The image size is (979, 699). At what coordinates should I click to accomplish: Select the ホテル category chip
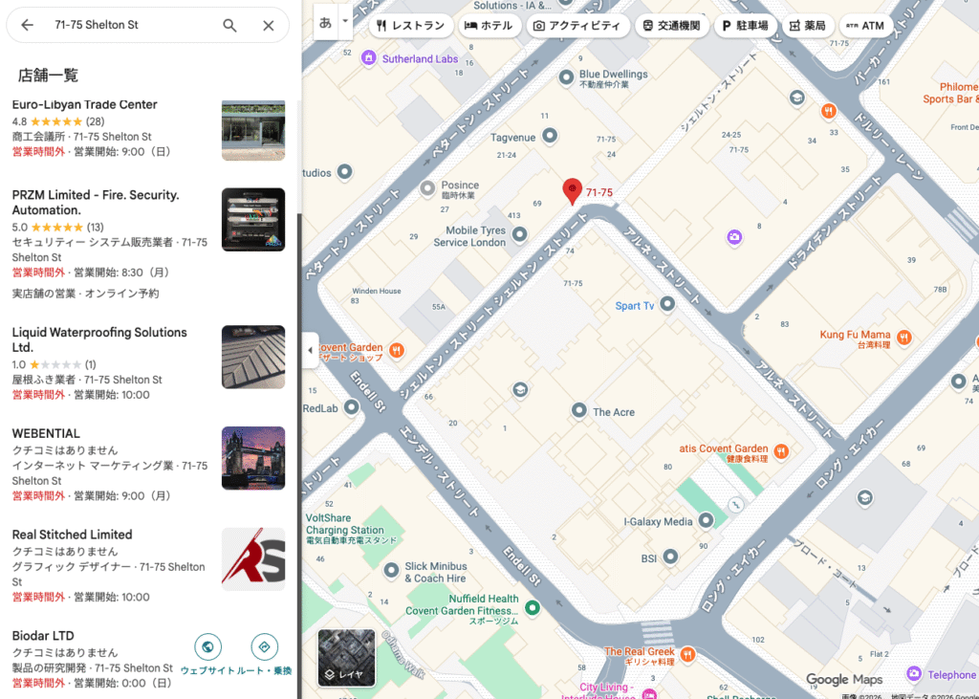(x=489, y=26)
